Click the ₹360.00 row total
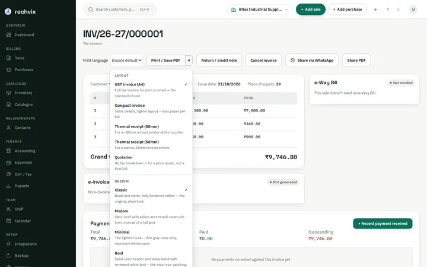Image resolution: width=427 pixels, height=267 pixels. [x=252, y=124]
